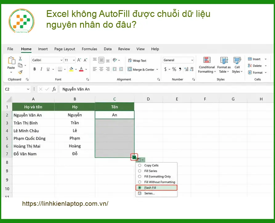Open the File tab

[x=10, y=49]
